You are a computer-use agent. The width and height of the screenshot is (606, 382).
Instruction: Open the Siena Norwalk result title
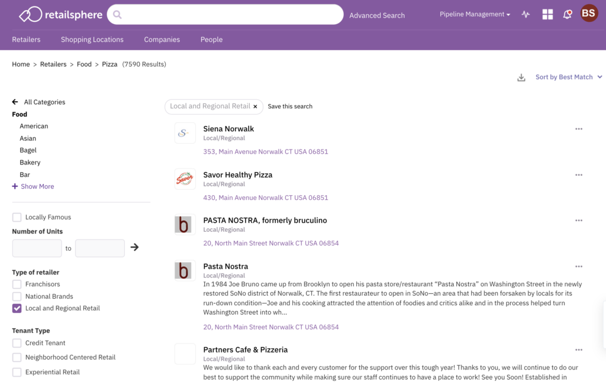(x=228, y=129)
